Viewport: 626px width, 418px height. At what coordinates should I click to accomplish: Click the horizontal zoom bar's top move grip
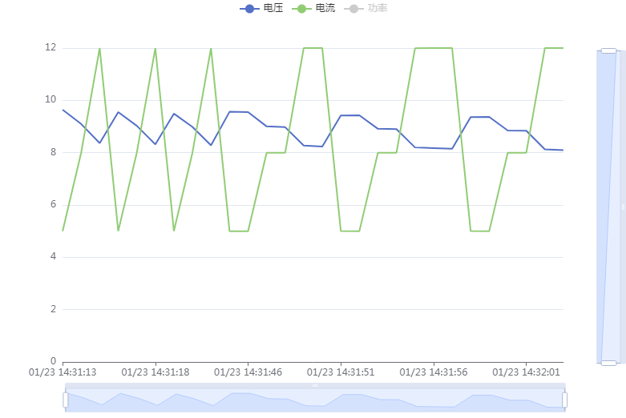click(x=315, y=386)
